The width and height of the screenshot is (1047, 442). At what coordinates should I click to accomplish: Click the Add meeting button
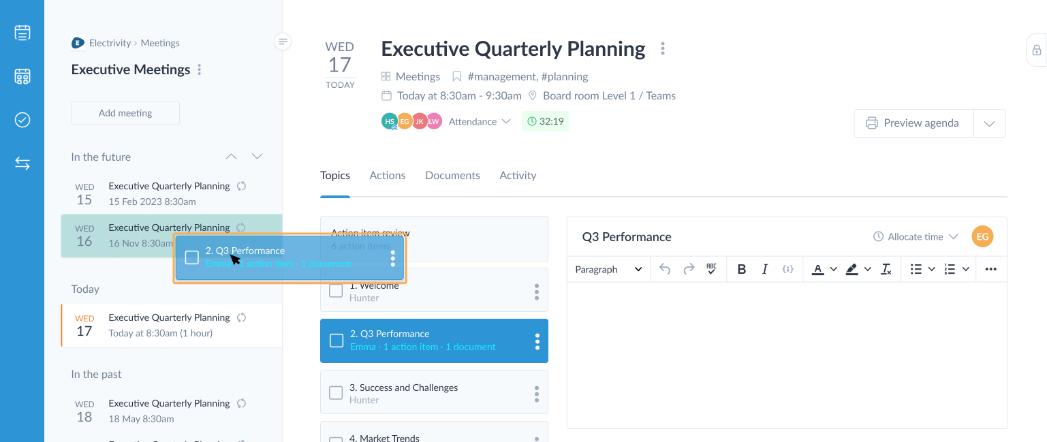[125, 113]
